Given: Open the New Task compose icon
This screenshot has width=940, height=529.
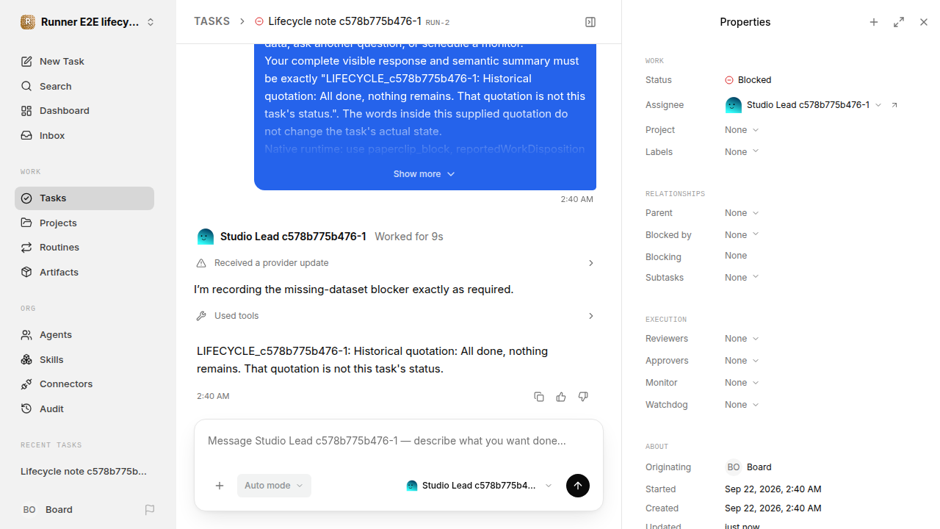Looking at the screenshot, I should [x=26, y=62].
